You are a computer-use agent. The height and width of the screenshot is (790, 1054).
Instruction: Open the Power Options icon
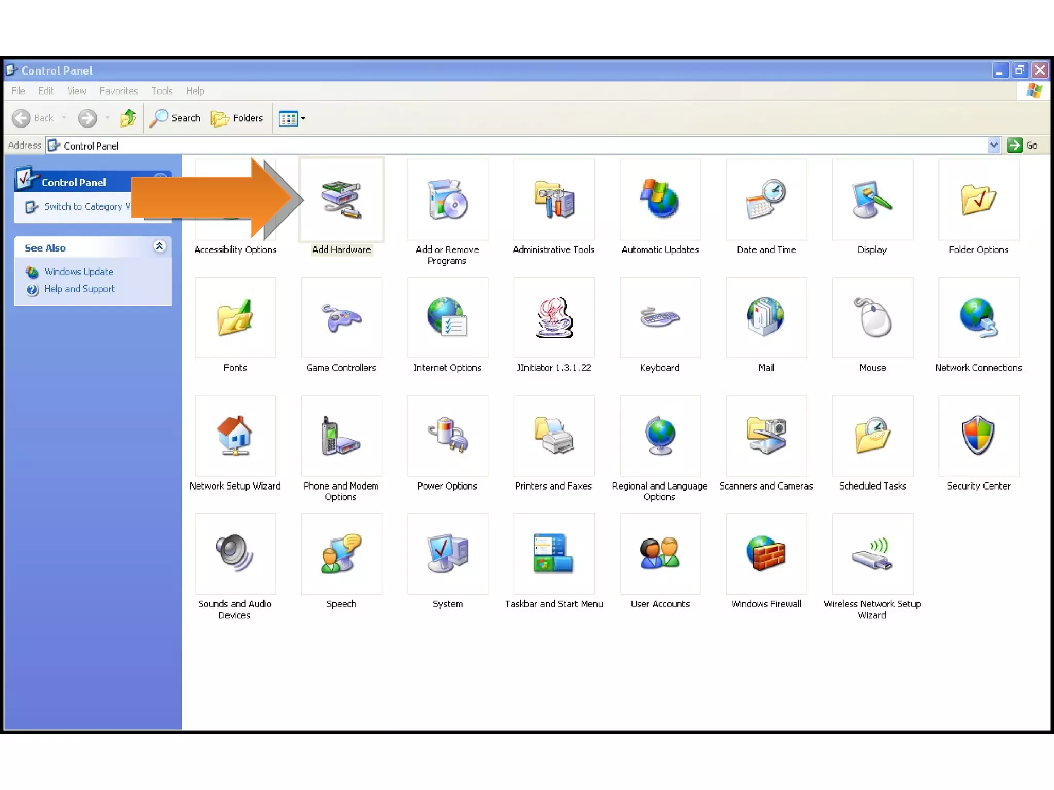point(447,436)
